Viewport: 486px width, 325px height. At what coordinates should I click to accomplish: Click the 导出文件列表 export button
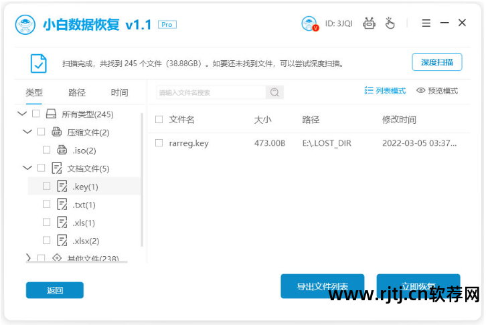pyautogui.click(x=323, y=286)
